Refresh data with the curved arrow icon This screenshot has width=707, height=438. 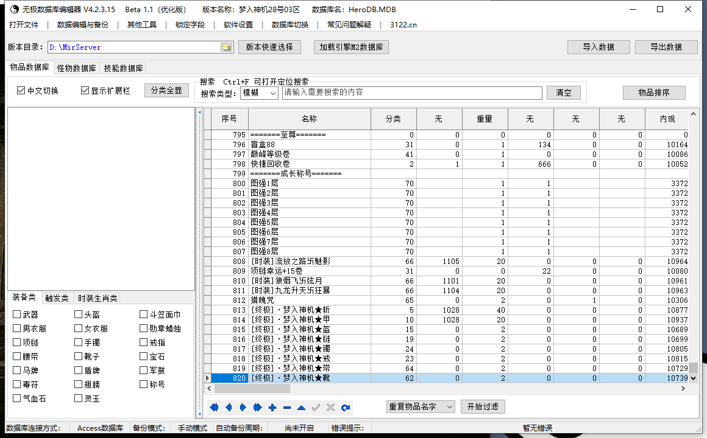(x=346, y=408)
